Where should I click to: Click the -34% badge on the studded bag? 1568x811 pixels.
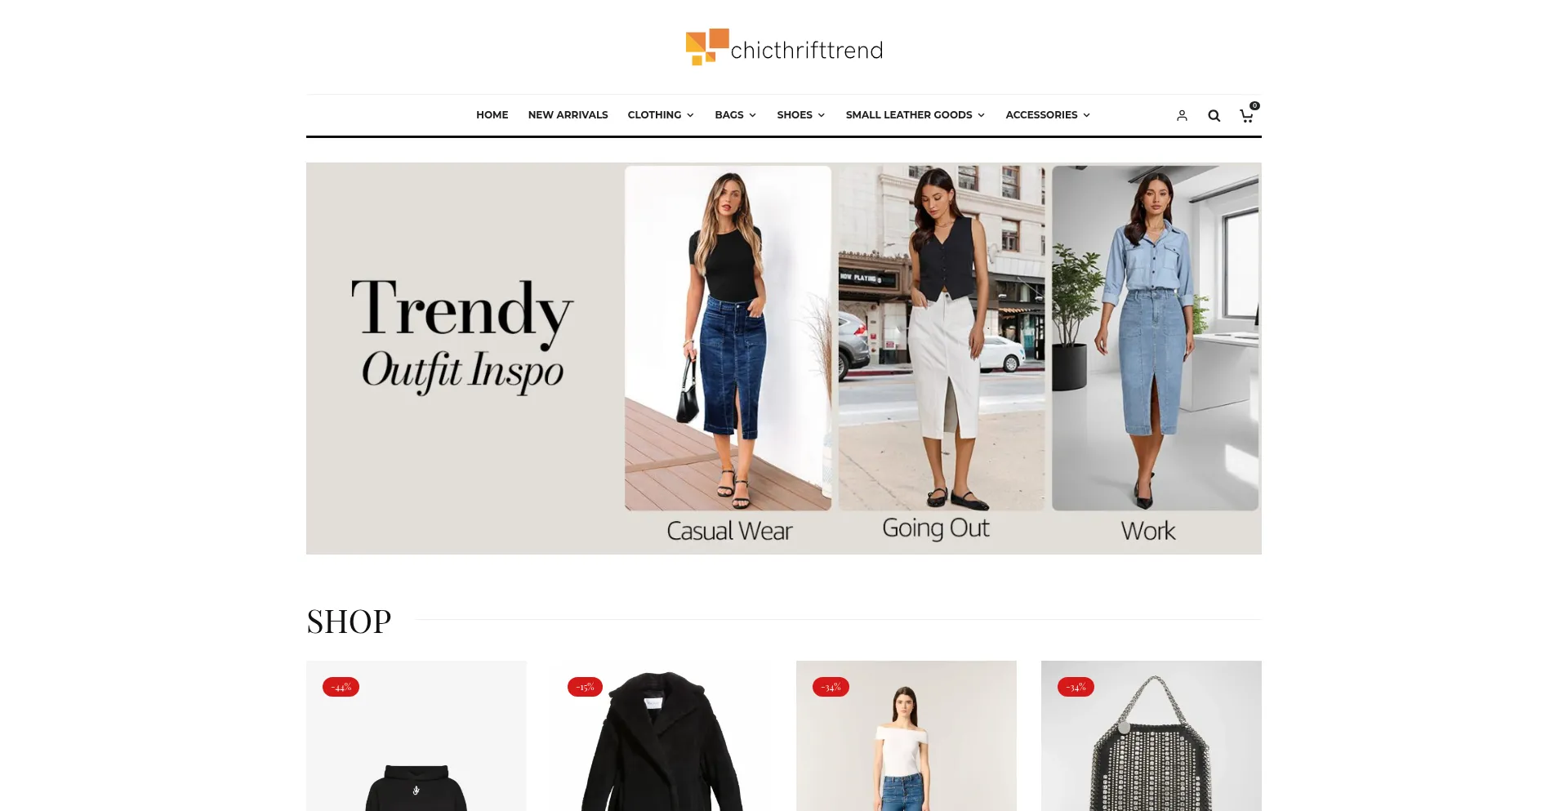coord(1076,687)
